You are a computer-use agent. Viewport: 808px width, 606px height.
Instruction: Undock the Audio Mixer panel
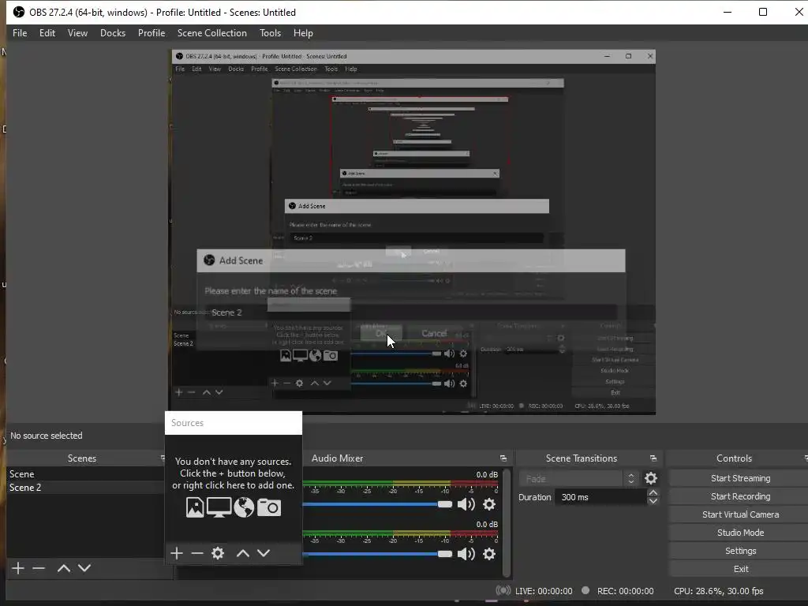(x=503, y=458)
